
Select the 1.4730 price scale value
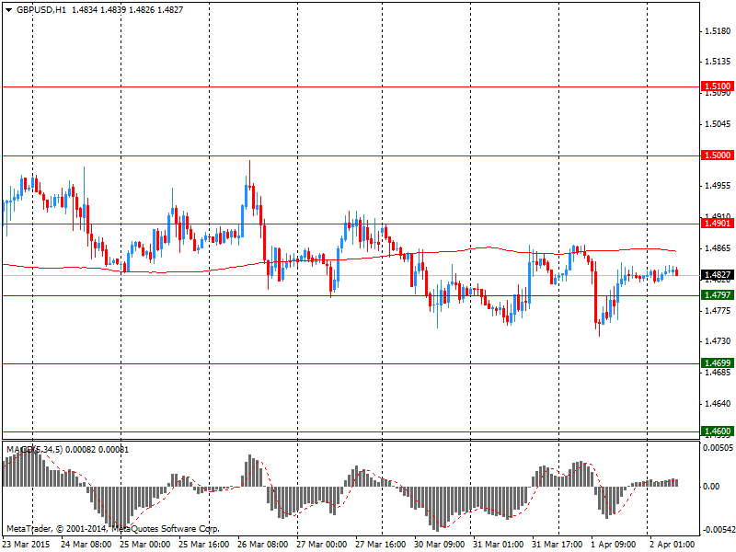719,341
